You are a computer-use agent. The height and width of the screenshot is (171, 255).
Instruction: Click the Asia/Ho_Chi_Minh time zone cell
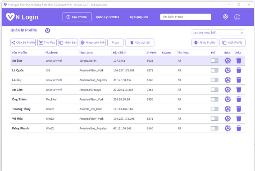point(91,109)
